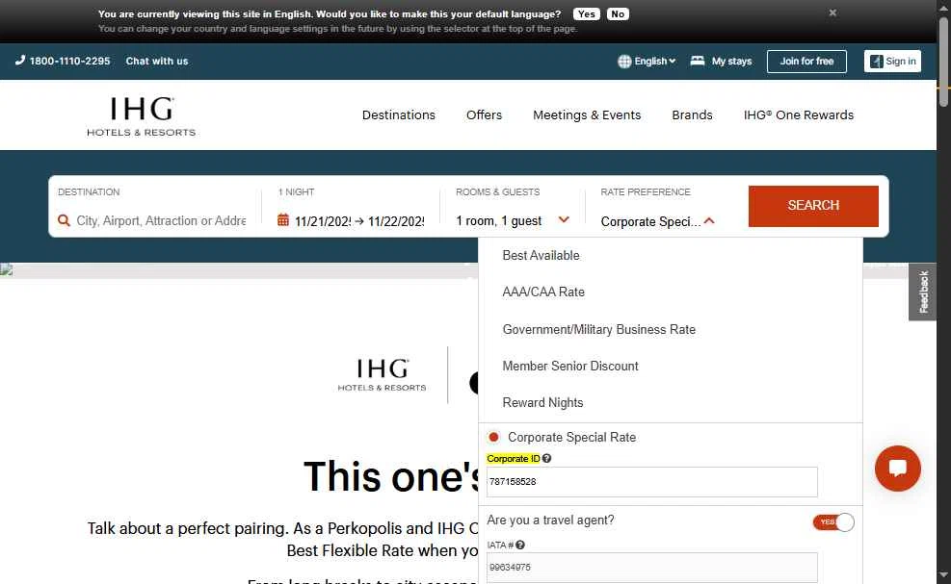The image size is (951, 584).
Task: Expand Rooms & Guests chevron
Action: 564,220
